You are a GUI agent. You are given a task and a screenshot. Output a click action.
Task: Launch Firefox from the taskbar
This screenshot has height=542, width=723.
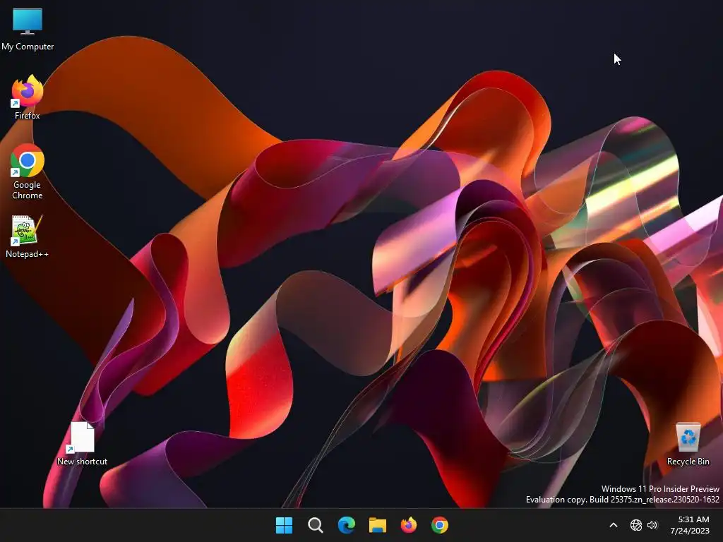(409, 525)
